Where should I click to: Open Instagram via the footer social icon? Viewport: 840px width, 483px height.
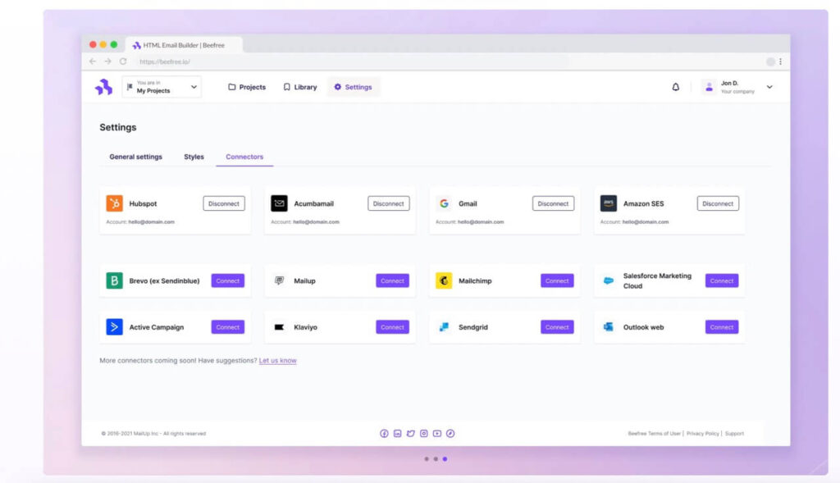pyautogui.click(x=423, y=433)
